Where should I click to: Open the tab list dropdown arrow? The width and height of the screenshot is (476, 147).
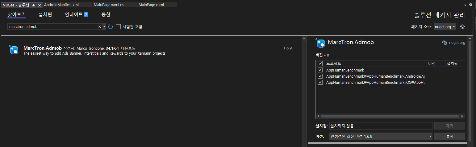pos(465,5)
